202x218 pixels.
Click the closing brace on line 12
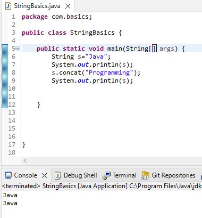(x=39, y=105)
